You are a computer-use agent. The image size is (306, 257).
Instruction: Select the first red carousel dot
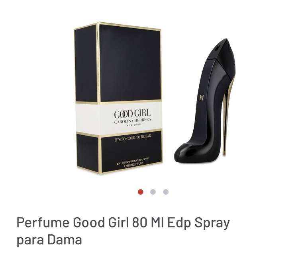tap(141, 192)
